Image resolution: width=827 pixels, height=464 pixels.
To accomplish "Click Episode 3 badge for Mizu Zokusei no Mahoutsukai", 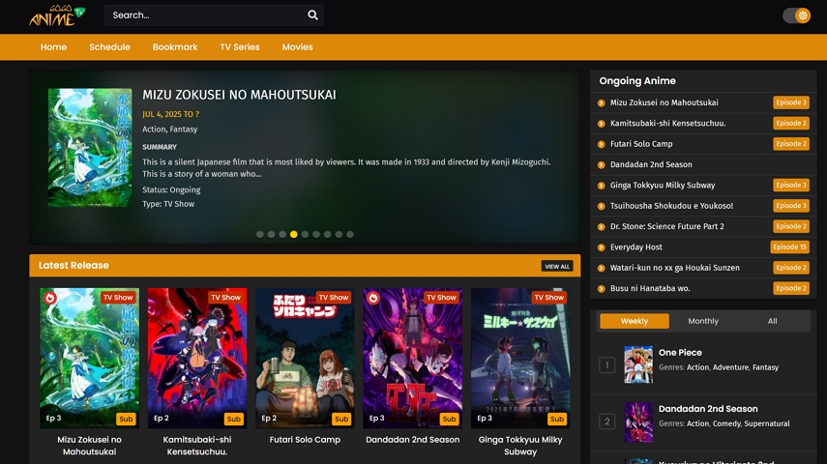I will pyautogui.click(x=791, y=102).
